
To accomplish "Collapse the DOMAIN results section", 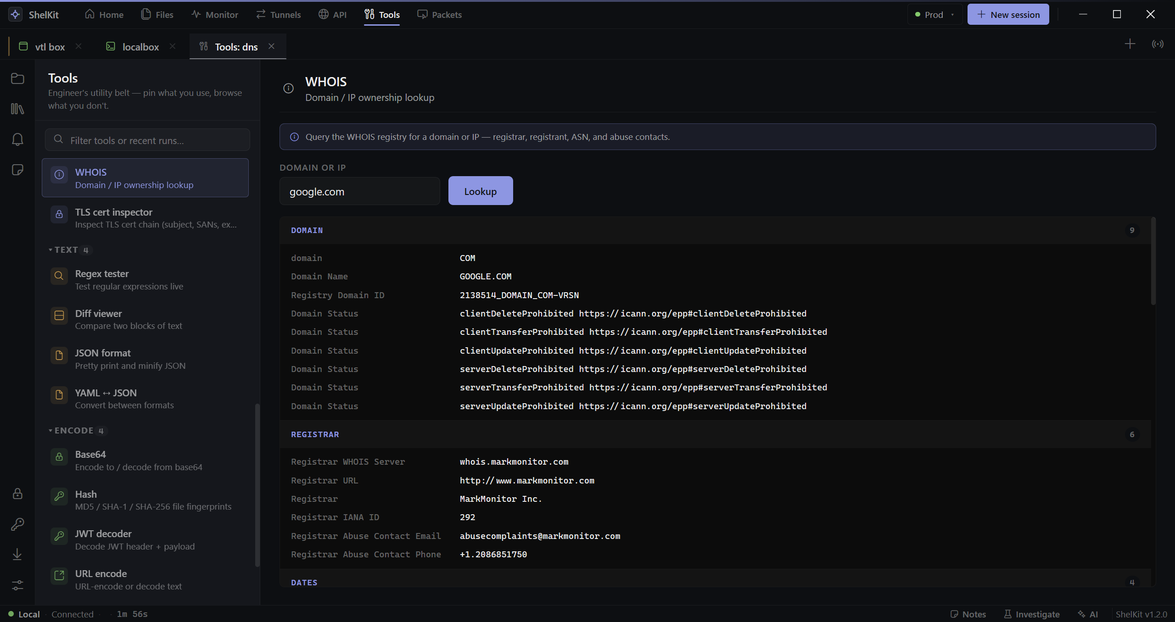I will (716, 230).
